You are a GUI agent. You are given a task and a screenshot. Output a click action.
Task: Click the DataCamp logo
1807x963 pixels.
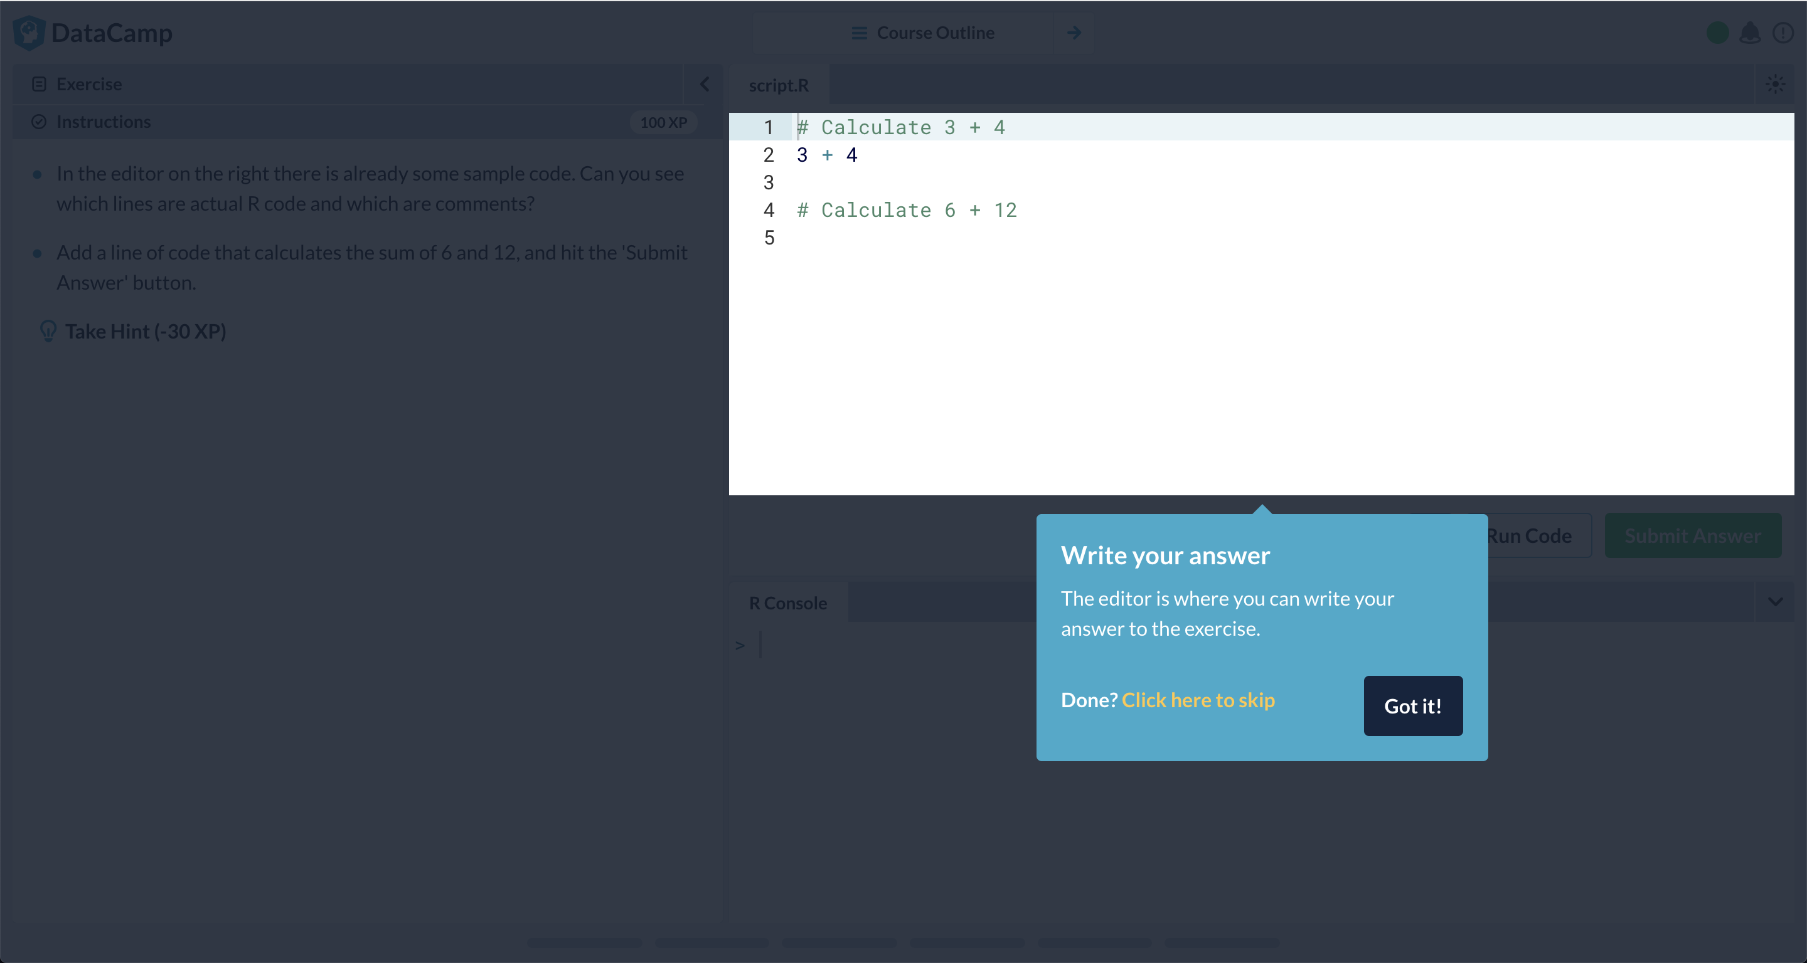click(x=93, y=33)
